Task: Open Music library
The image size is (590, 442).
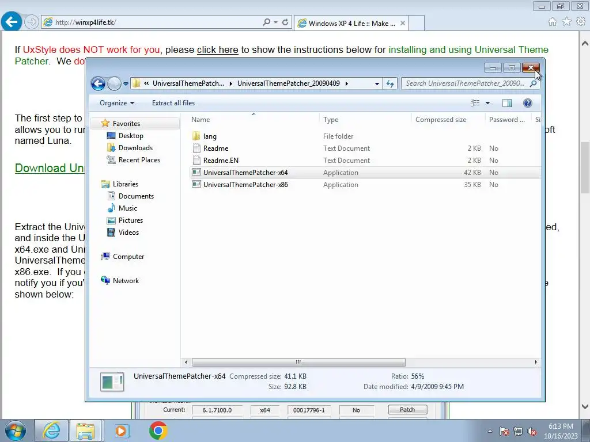Action: 127,208
